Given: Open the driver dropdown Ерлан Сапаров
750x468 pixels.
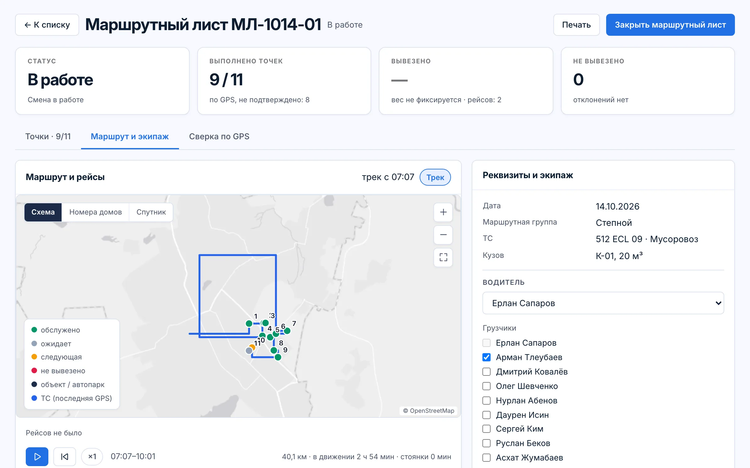Looking at the screenshot, I should (603, 303).
